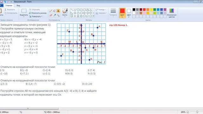This screenshot has height=114, width=203.
Task: Click the rectangular Select tool button
Action: coord(24,11)
